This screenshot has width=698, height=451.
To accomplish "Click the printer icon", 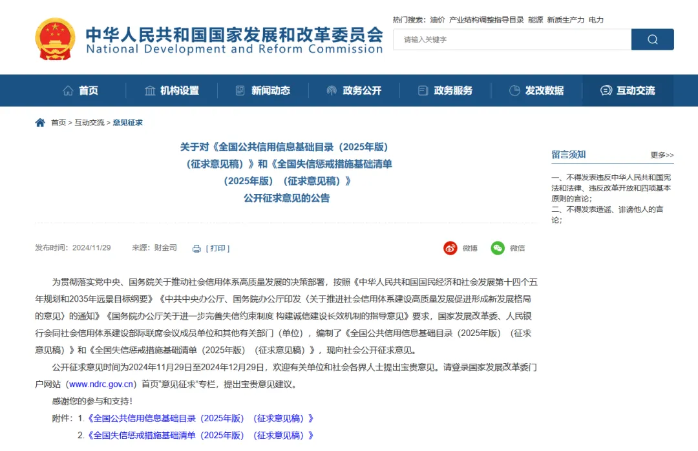I will (196, 248).
